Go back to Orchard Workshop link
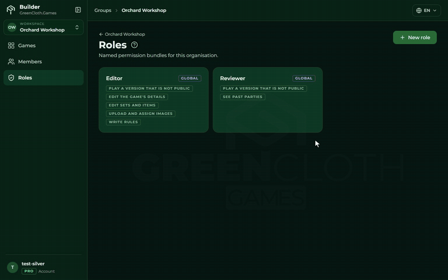Viewport: 448px width, 280px height. coord(122,34)
